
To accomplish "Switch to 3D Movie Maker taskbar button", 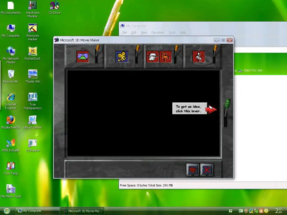I will point(82,211).
